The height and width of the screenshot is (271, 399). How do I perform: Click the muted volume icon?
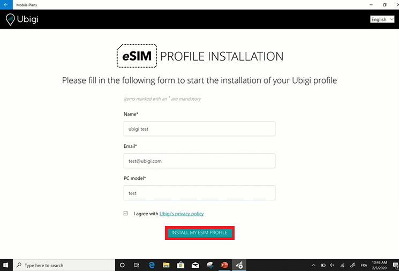(333, 265)
